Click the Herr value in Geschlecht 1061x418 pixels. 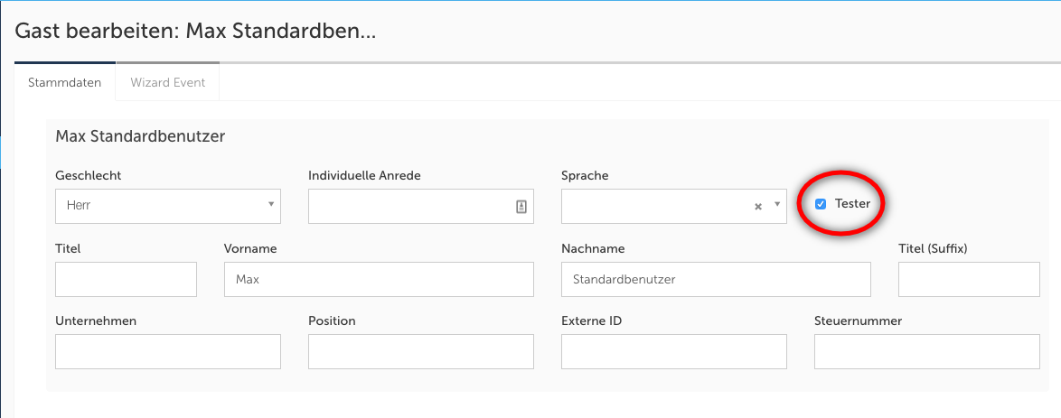80,206
